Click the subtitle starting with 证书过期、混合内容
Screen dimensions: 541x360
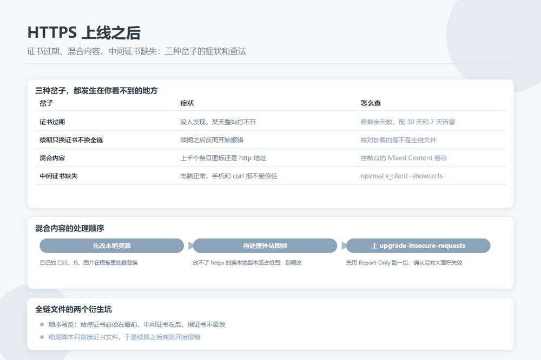[137, 51]
